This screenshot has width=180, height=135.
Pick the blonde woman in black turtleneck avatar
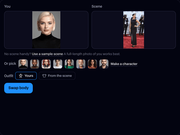(23, 64)
